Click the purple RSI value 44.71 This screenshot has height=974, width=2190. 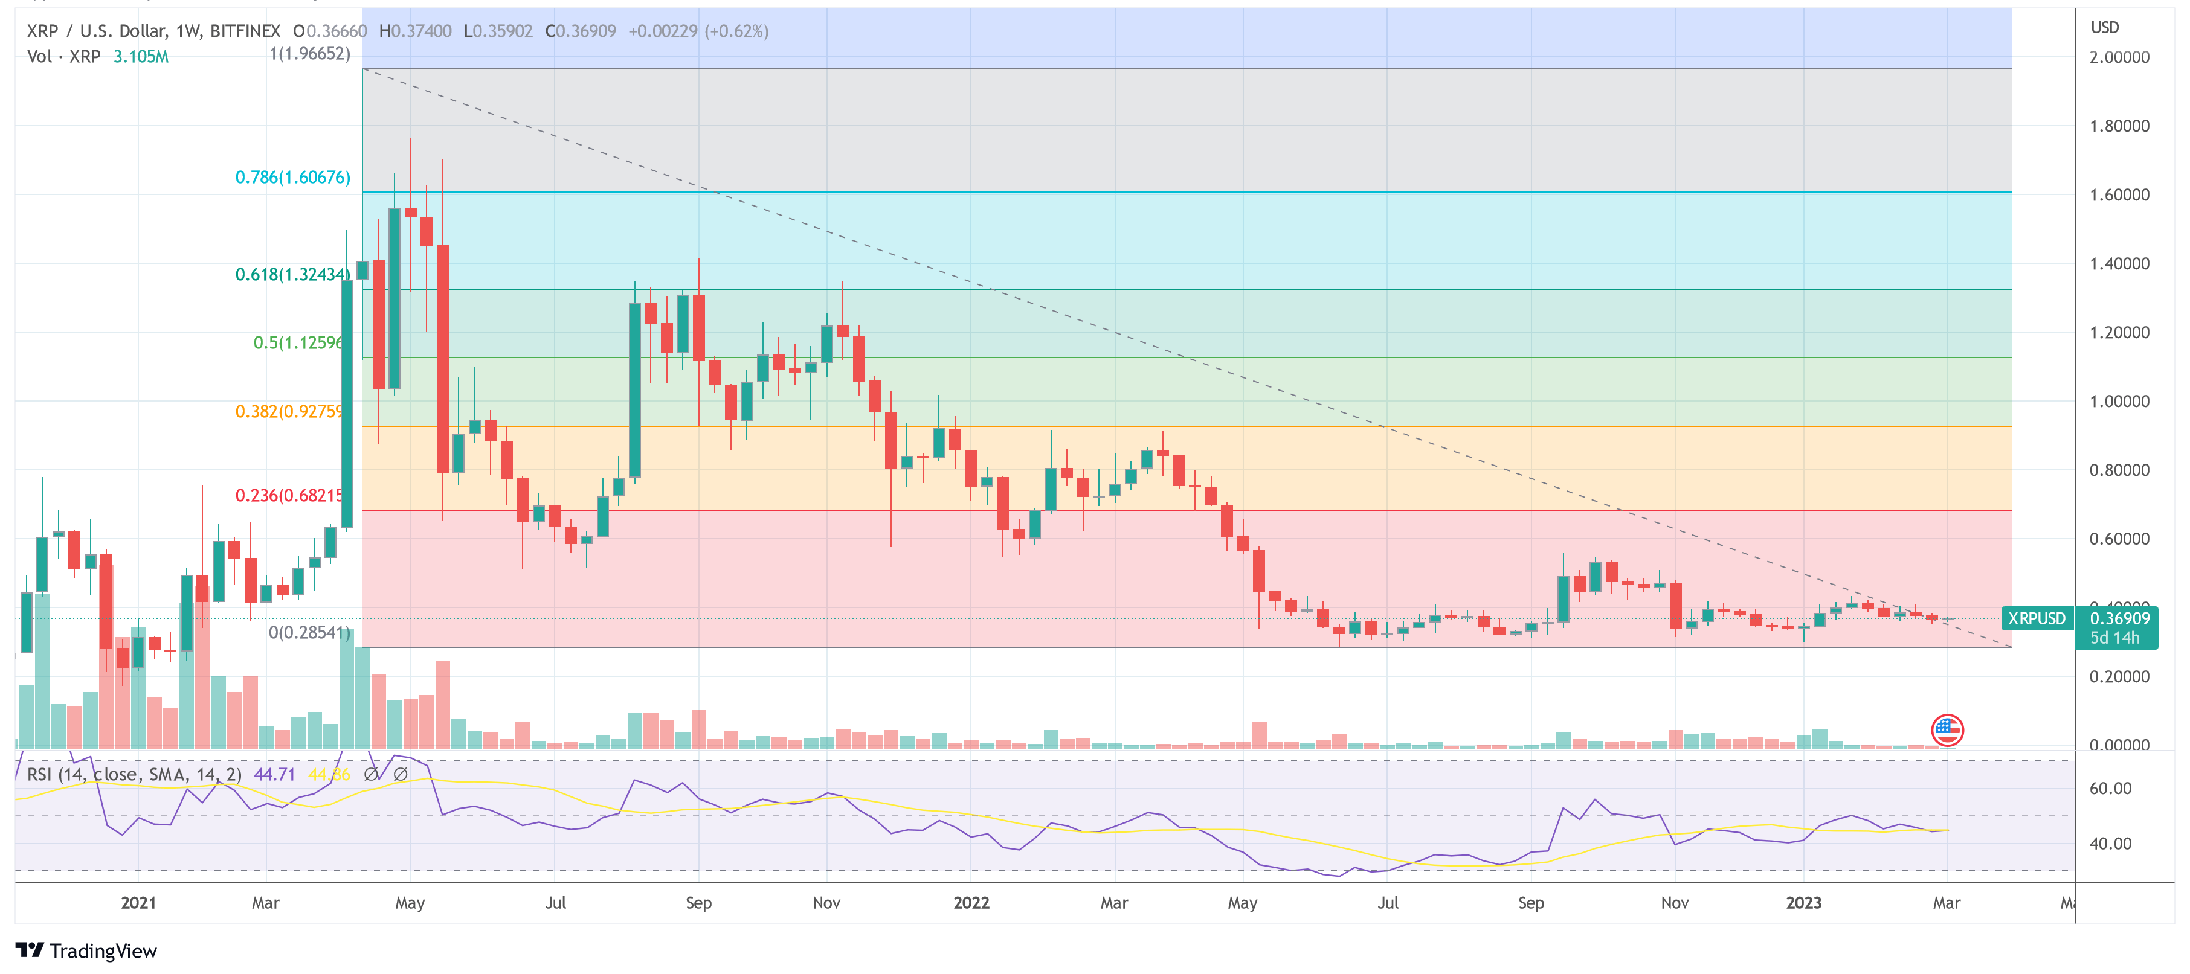click(x=275, y=774)
